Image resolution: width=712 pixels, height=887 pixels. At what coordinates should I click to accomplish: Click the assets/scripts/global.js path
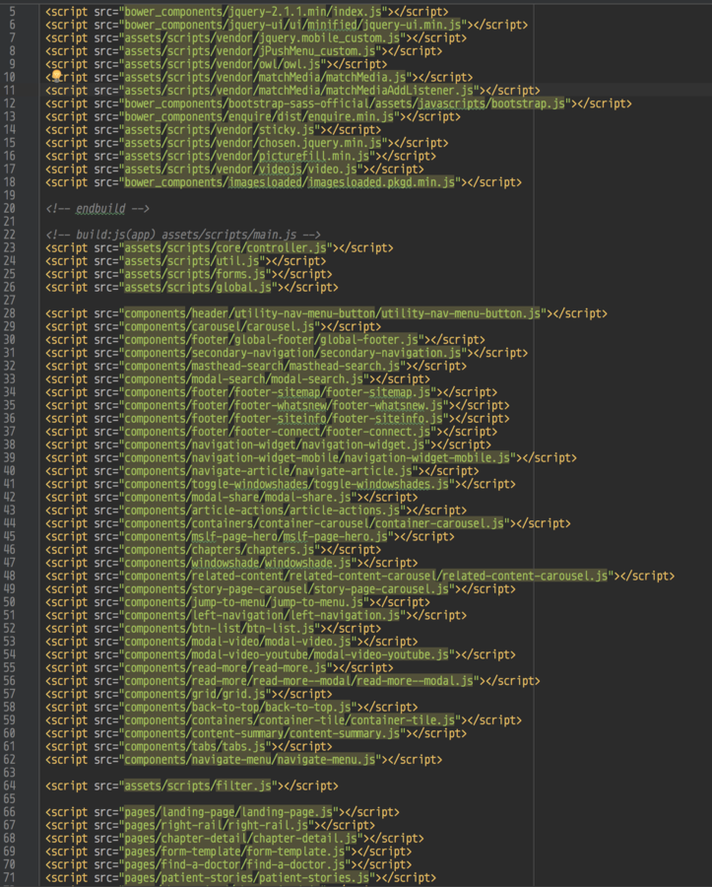[x=198, y=287]
